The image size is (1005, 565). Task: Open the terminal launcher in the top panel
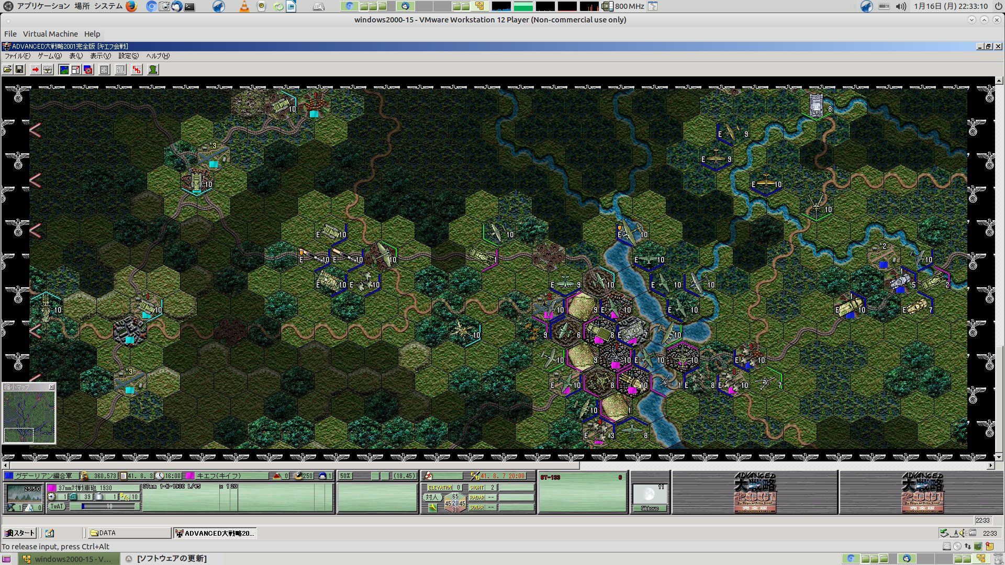[x=189, y=6]
